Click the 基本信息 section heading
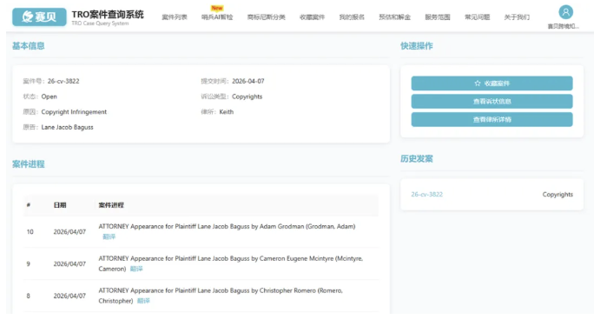Viewport: 607px width, 326px height. click(29, 46)
